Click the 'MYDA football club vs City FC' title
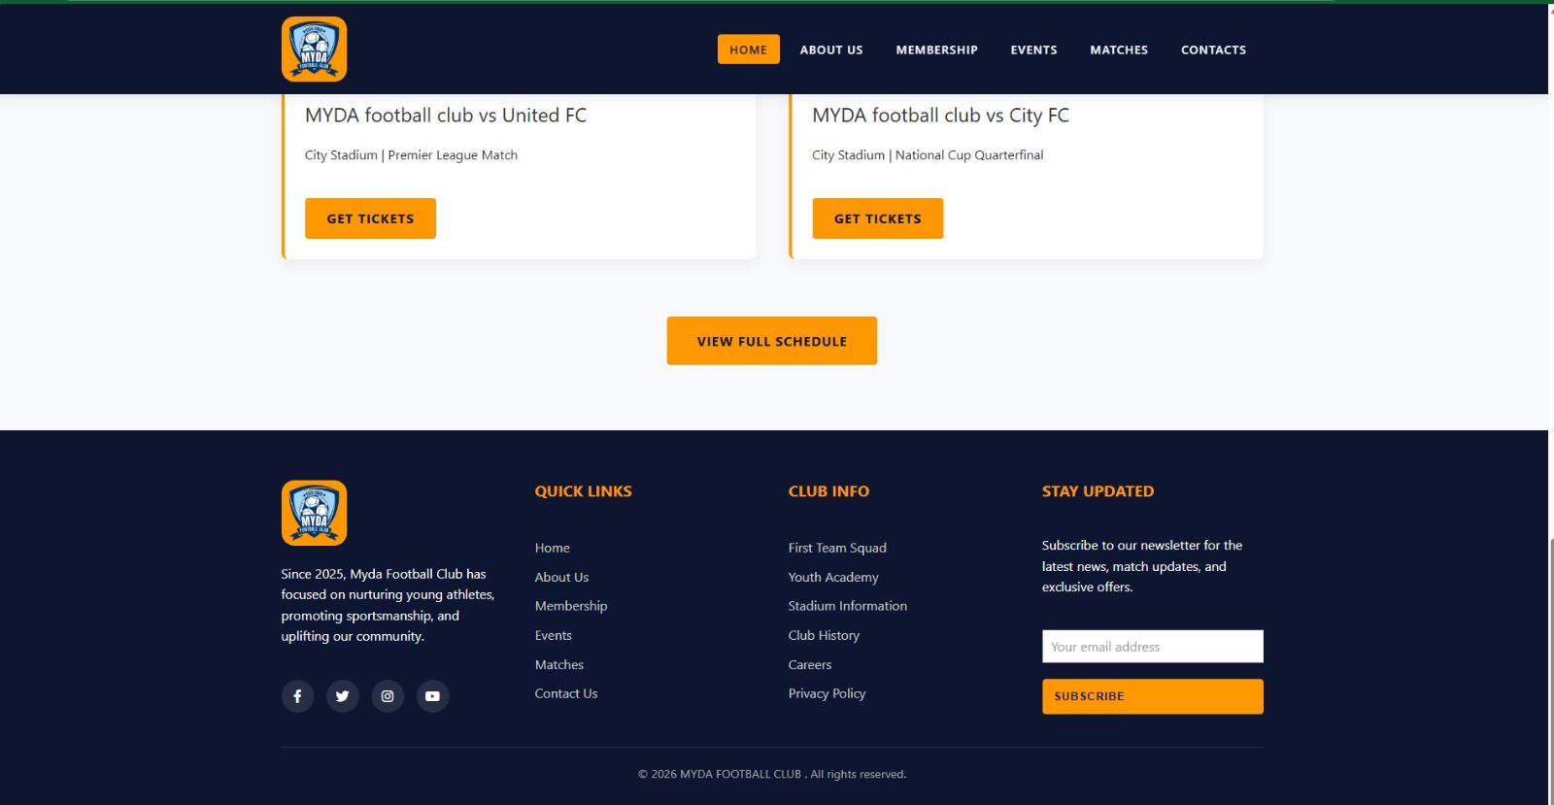Screen dimensions: 1554x805 point(940,116)
